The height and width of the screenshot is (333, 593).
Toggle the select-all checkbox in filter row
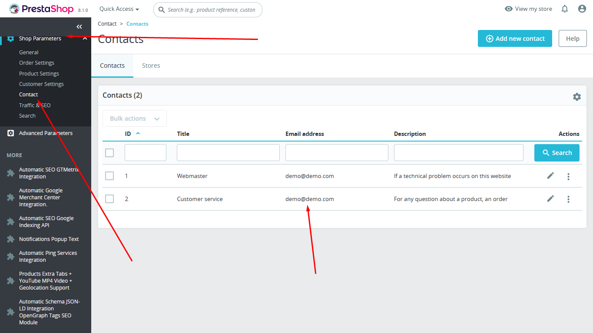click(x=109, y=153)
